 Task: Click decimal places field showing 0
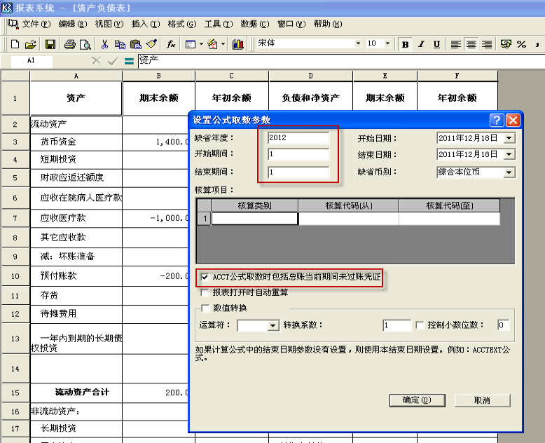503,325
